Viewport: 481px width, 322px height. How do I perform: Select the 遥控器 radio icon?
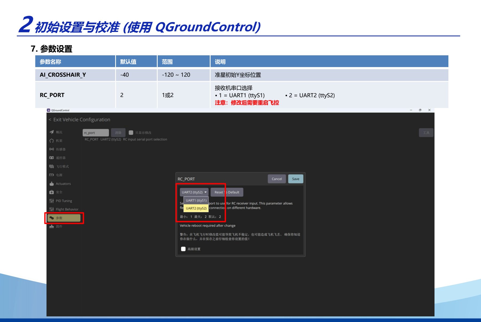[52, 158]
